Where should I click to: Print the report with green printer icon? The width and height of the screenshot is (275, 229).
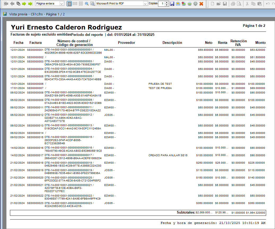coord(190,3)
